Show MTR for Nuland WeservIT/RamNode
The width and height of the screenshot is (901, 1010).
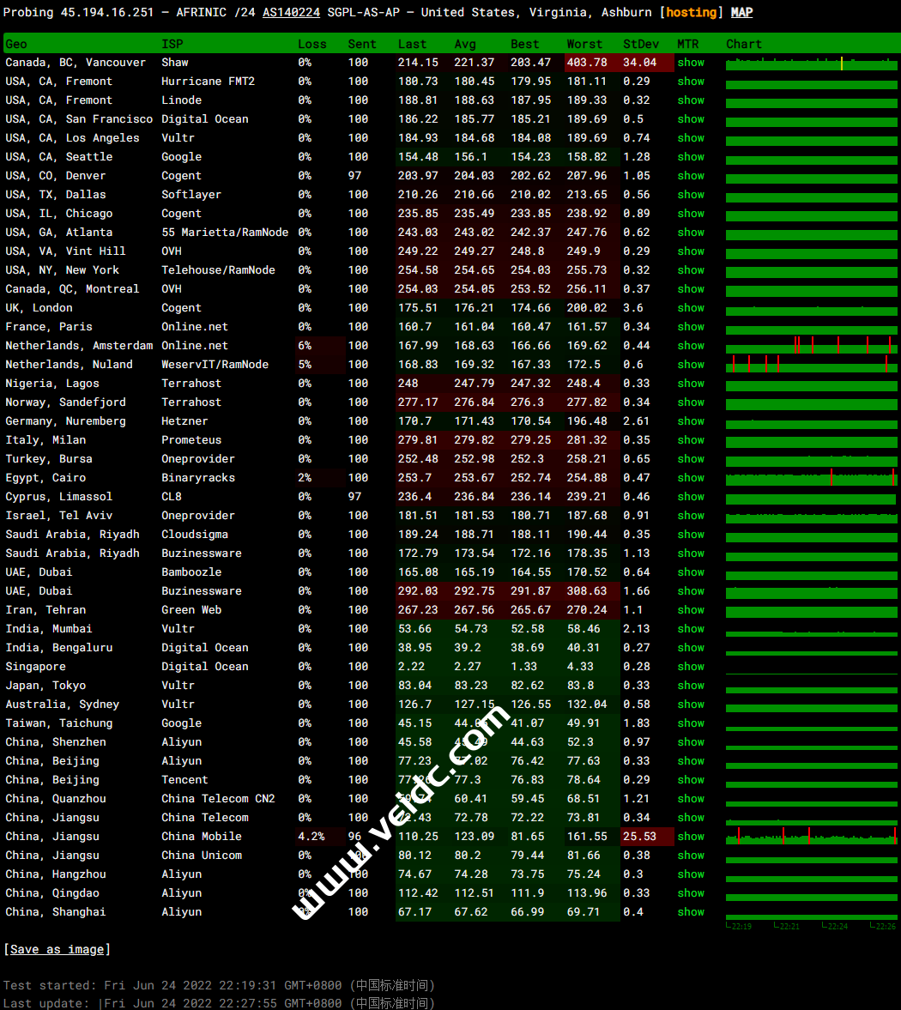click(691, 365)
